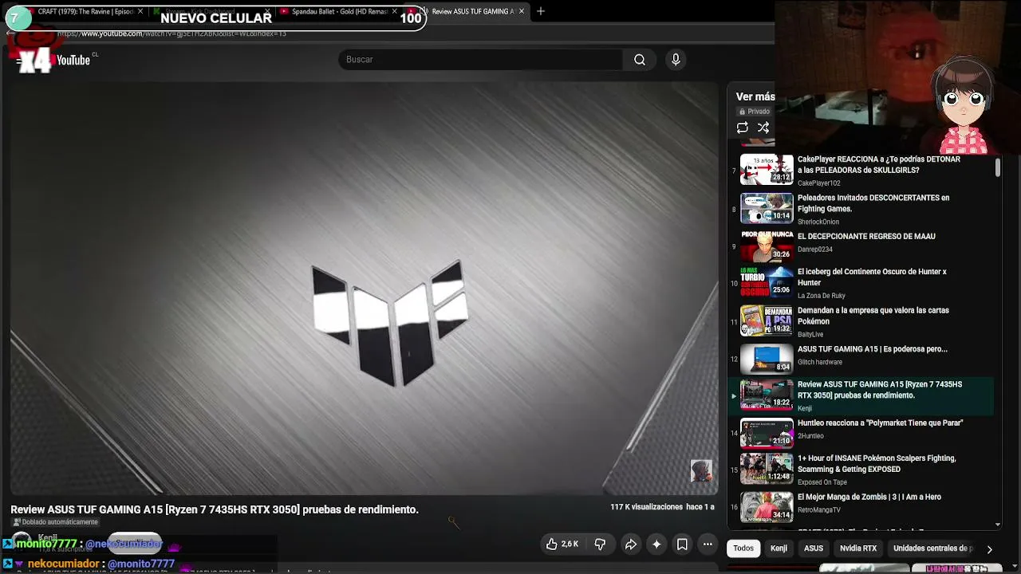The height and width of the screenshot is (574, 1021).
Task: Dislike the video with thumbs-down button
Action: coord(600,545)
